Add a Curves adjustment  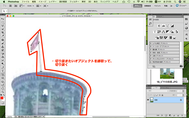tap(168, 26)
